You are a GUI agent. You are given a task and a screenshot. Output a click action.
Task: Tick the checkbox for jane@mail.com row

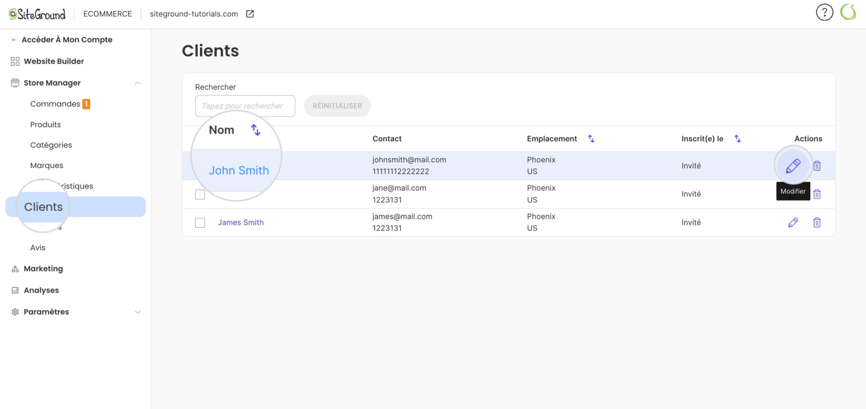(x=200, y=194)
